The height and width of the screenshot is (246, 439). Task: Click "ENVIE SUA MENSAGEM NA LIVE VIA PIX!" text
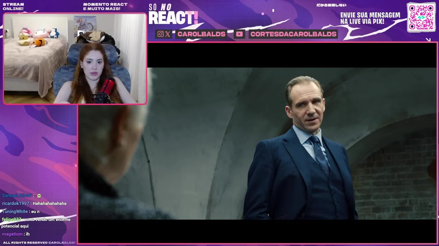coord(370,18)
